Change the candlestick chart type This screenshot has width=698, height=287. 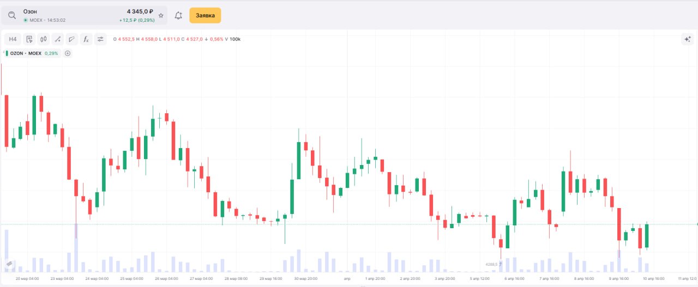click(44, 39)
